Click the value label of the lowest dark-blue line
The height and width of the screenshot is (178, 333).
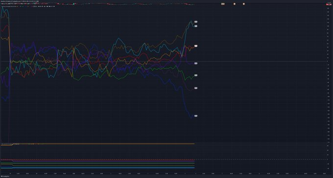[195, 116]
